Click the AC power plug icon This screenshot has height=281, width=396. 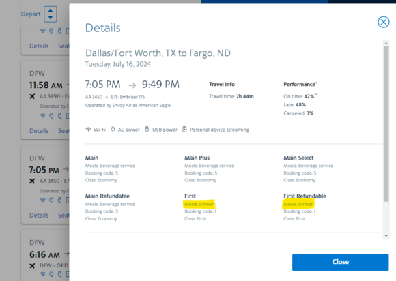[113, 130]
